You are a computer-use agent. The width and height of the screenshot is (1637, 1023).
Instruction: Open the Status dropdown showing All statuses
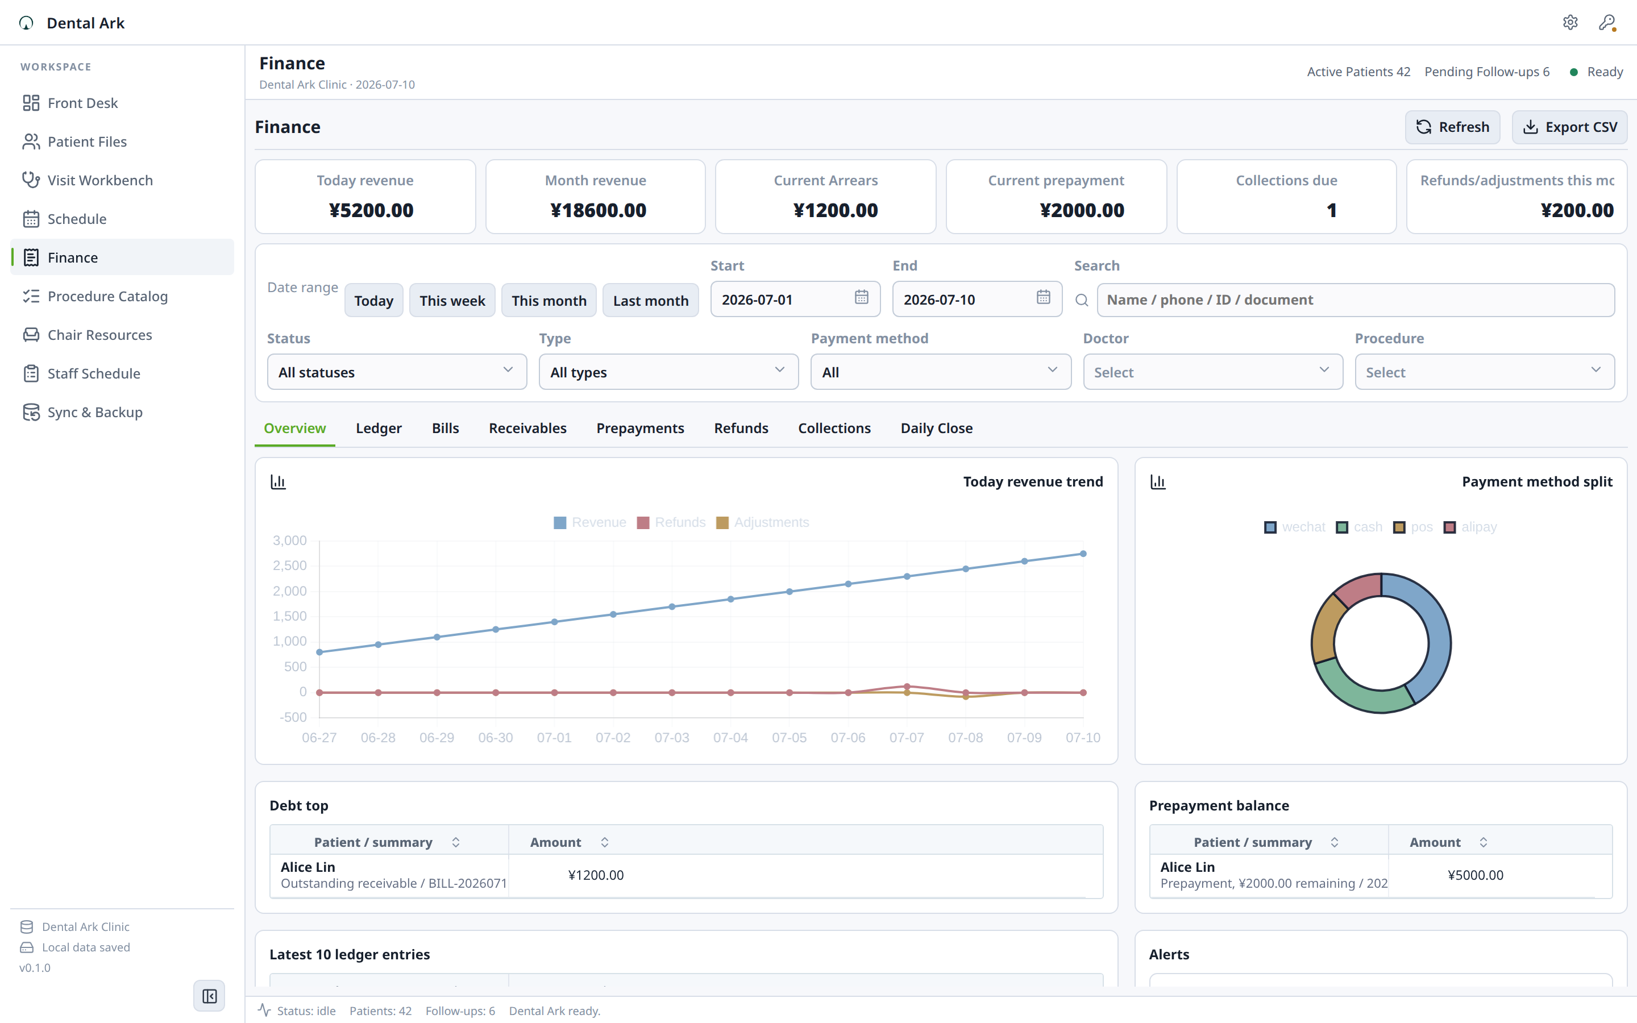[397, 372]
